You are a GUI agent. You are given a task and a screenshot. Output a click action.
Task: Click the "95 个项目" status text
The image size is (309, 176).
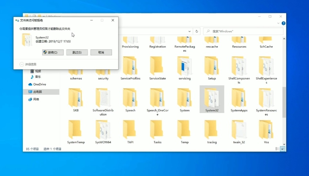tap(32, 149)
